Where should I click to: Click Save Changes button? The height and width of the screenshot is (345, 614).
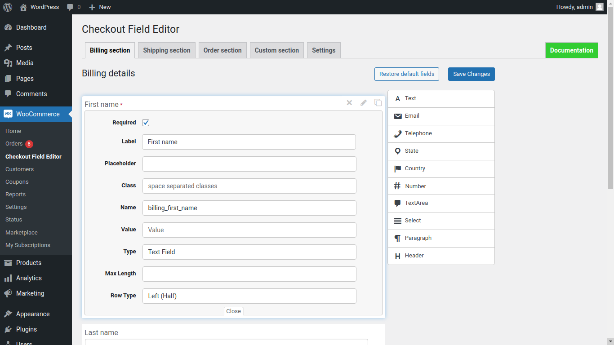click(x=472, y=74)
